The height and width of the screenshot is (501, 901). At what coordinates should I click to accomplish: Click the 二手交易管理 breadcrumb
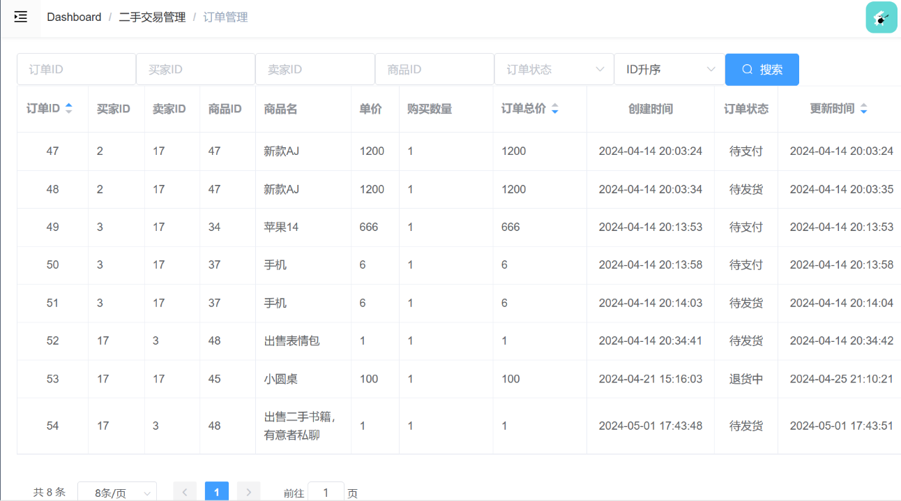click(152, 17)
